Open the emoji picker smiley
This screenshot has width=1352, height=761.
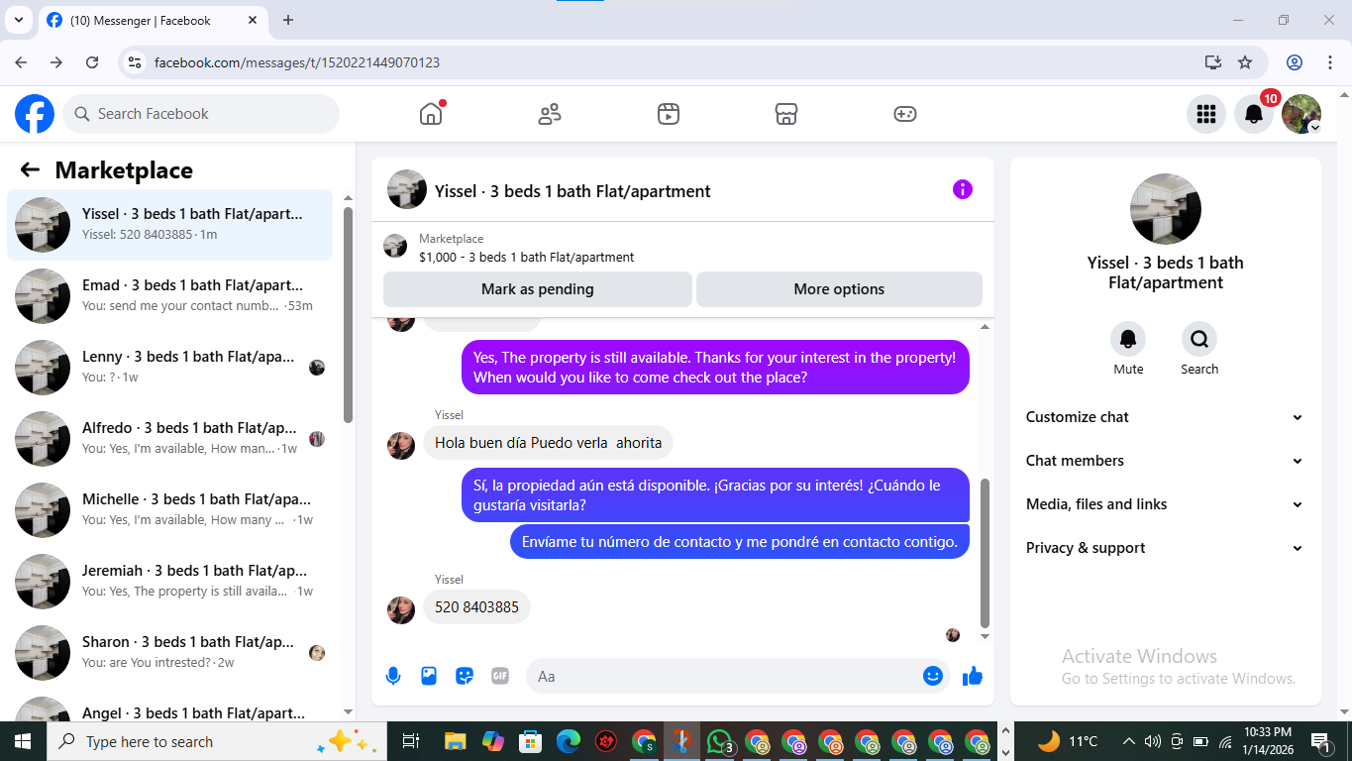(x=932, y=676)
